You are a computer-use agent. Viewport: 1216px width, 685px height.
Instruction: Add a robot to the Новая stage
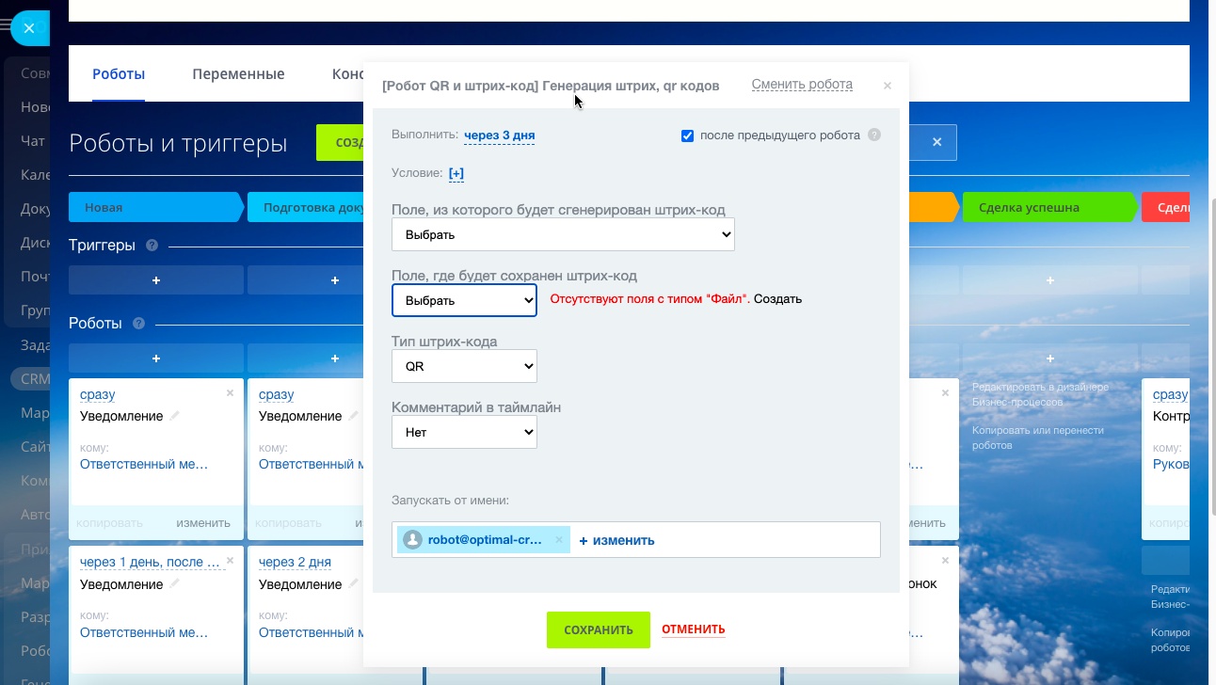click(x=156, y=358)
